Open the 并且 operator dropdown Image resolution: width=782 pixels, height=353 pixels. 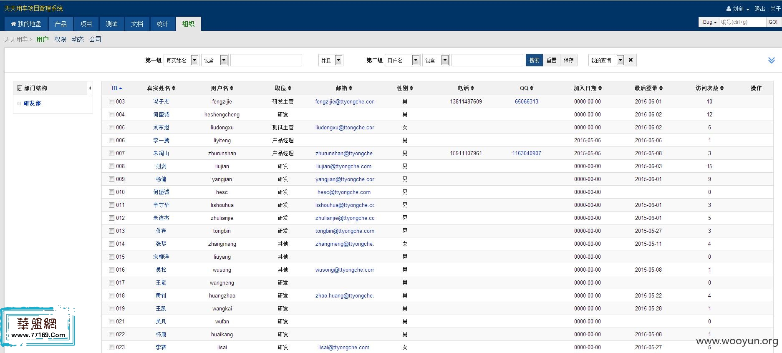point(338,61)
